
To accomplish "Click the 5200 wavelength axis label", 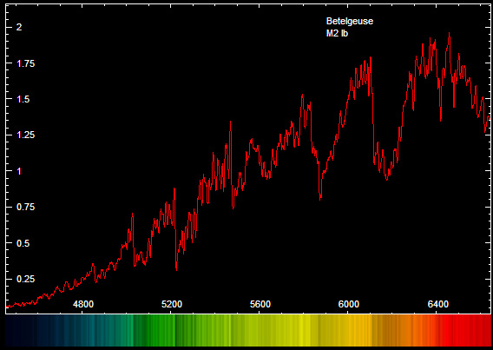I will coord(172,304).
